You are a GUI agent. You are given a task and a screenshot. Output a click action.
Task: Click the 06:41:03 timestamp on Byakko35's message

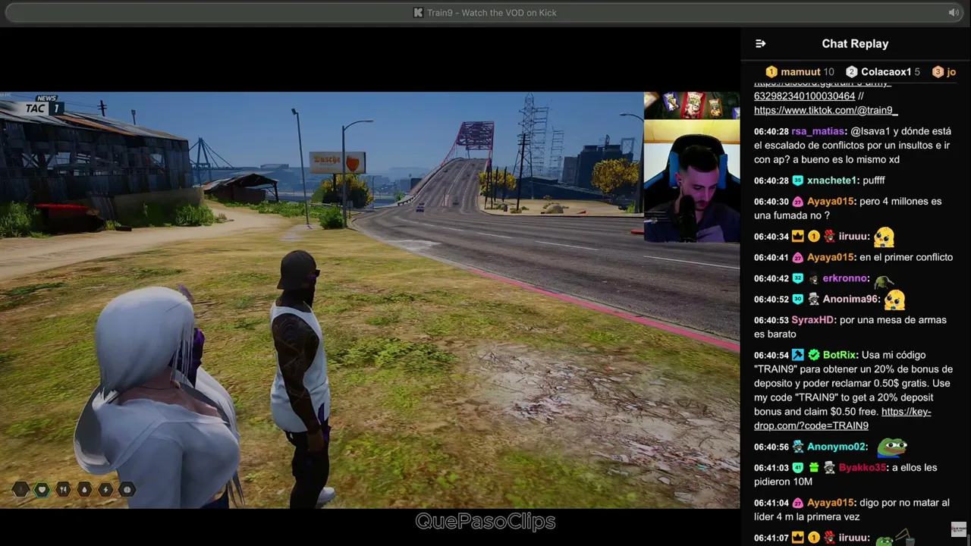coord(771,468)
